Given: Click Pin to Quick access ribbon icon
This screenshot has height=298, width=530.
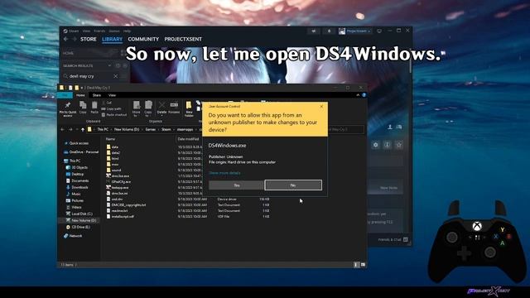Looking at the screenshot, I should (x=68, y=108).
